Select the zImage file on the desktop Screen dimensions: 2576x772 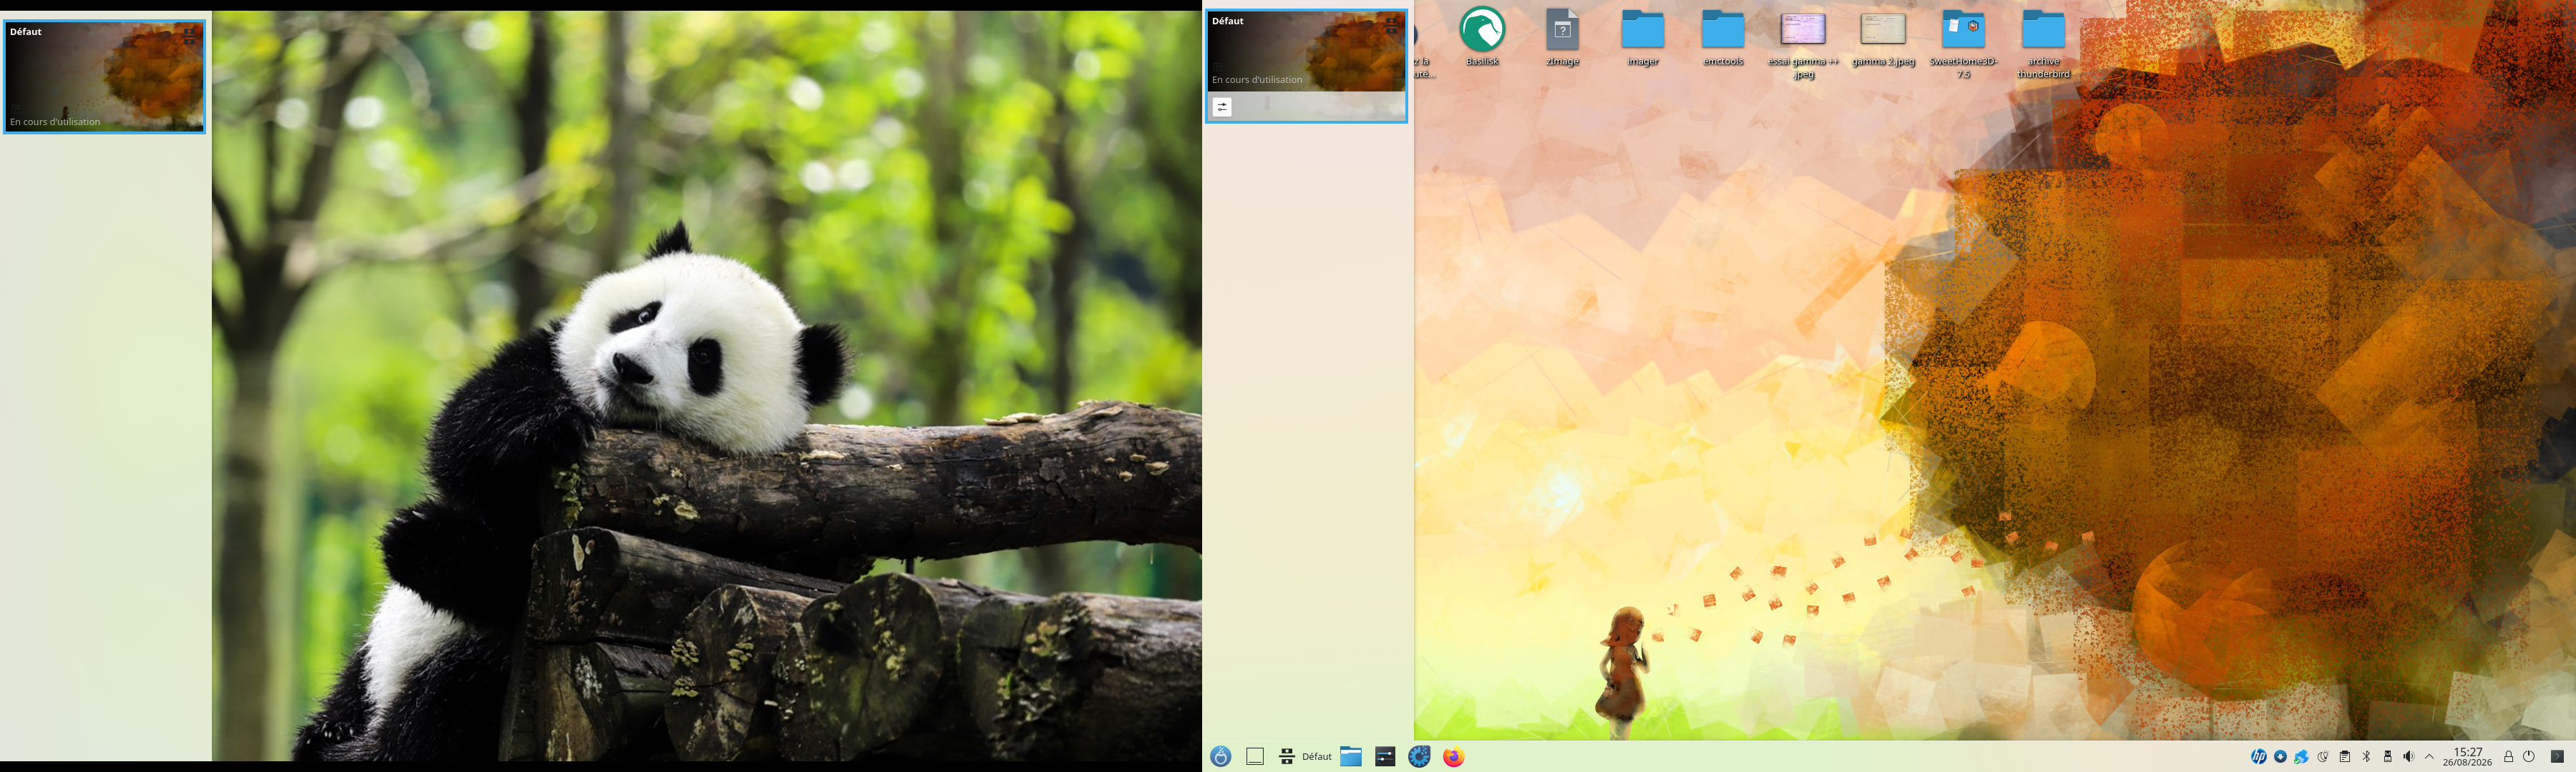pyautogui.click(x=1562, y=38)
